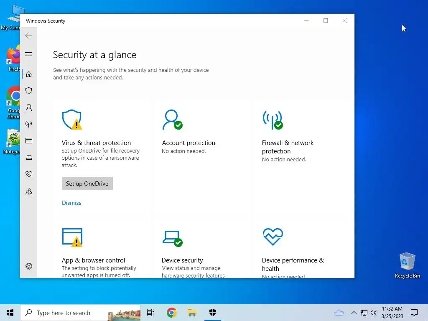Click the Windows Start button
This screenshot has width=428, height=321.
[x=10, y=313]
